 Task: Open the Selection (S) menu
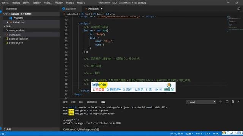[x=27, y=3]
